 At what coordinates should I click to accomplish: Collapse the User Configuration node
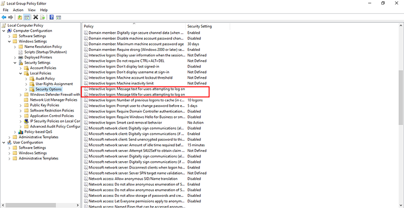4,142
